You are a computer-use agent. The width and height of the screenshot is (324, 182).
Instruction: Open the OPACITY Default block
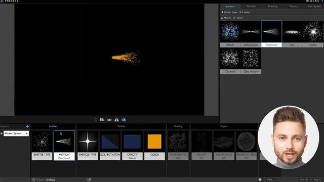(132, 145)
